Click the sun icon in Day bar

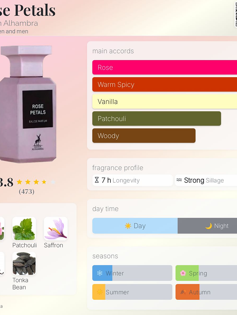pyautogui.click(x=128, y=226)
